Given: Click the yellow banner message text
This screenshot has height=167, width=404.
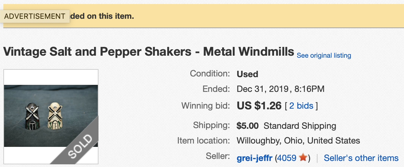Looking at the screenshot, I should pyautogui.click(x=102, y=16).
